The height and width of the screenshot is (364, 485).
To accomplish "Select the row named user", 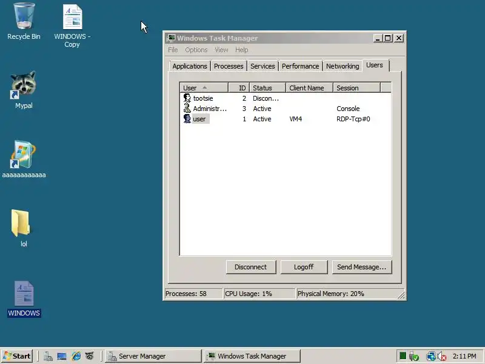I will tap(285, 119).
